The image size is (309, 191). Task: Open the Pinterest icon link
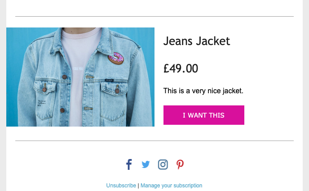click(180, 164)
